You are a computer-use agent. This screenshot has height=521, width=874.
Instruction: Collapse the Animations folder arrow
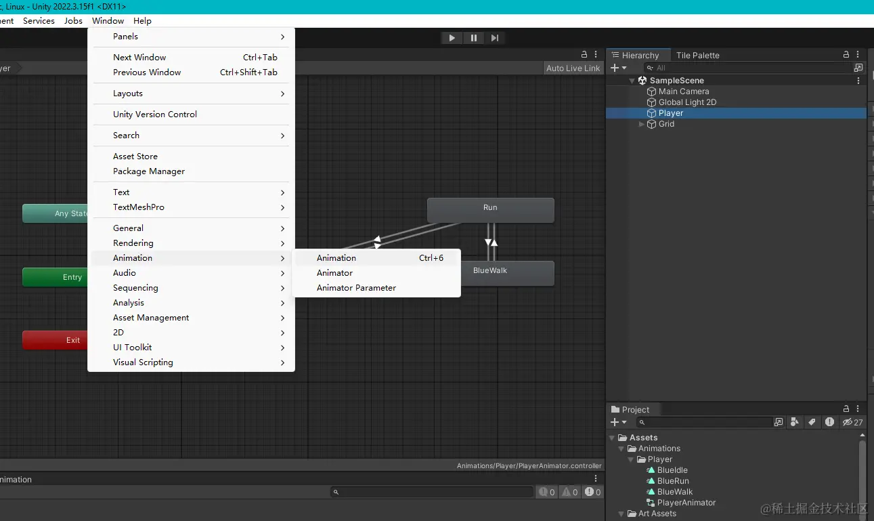[622, 449]
